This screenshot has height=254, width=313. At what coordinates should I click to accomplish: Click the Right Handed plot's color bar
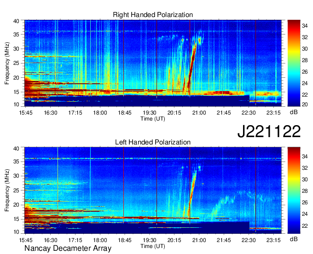click(294, 63)
